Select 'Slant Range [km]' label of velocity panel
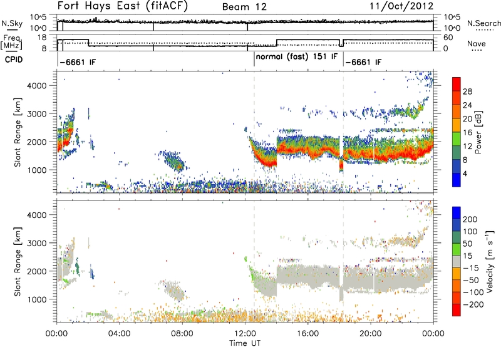 tap(18, 262)
